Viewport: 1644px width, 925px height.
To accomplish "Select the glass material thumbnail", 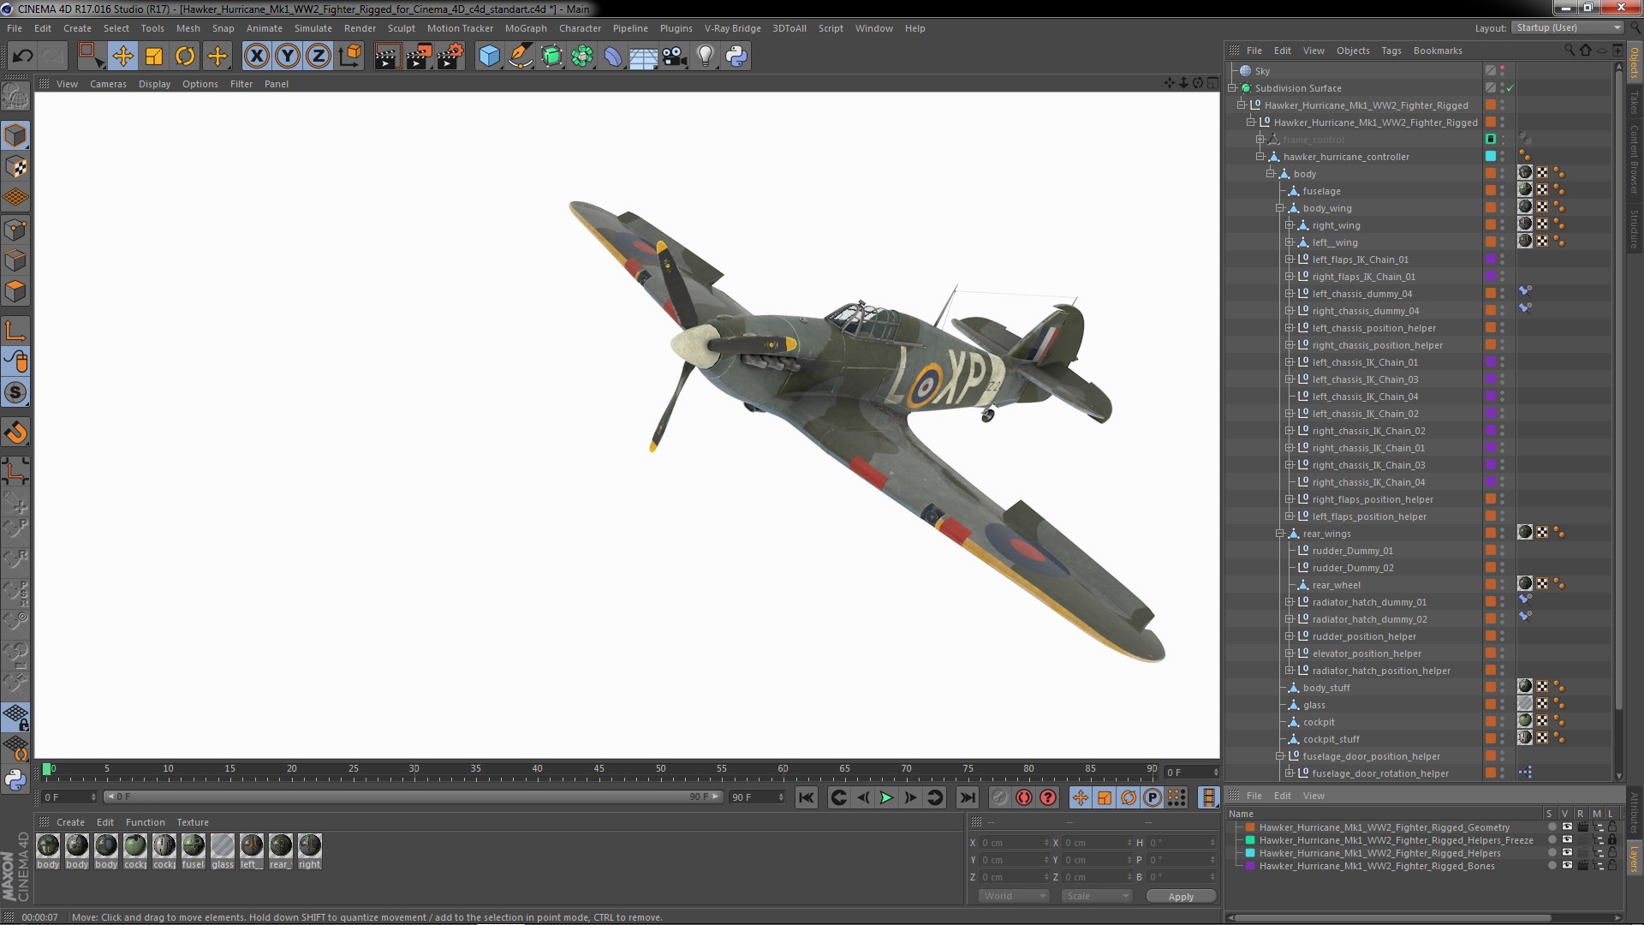I will pyautogui.click(x=223, y=846).
